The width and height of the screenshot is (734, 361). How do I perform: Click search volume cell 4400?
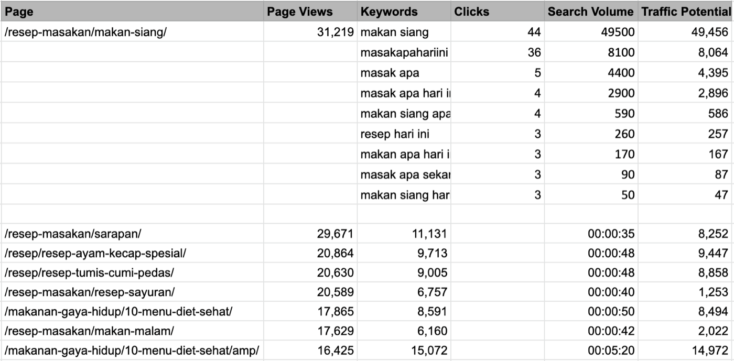tap(591, 73)
